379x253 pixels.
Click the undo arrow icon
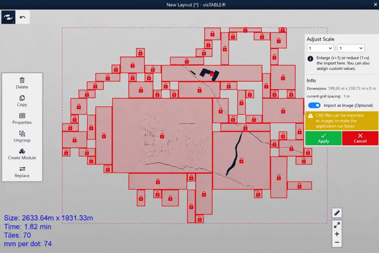click(23, 17)
